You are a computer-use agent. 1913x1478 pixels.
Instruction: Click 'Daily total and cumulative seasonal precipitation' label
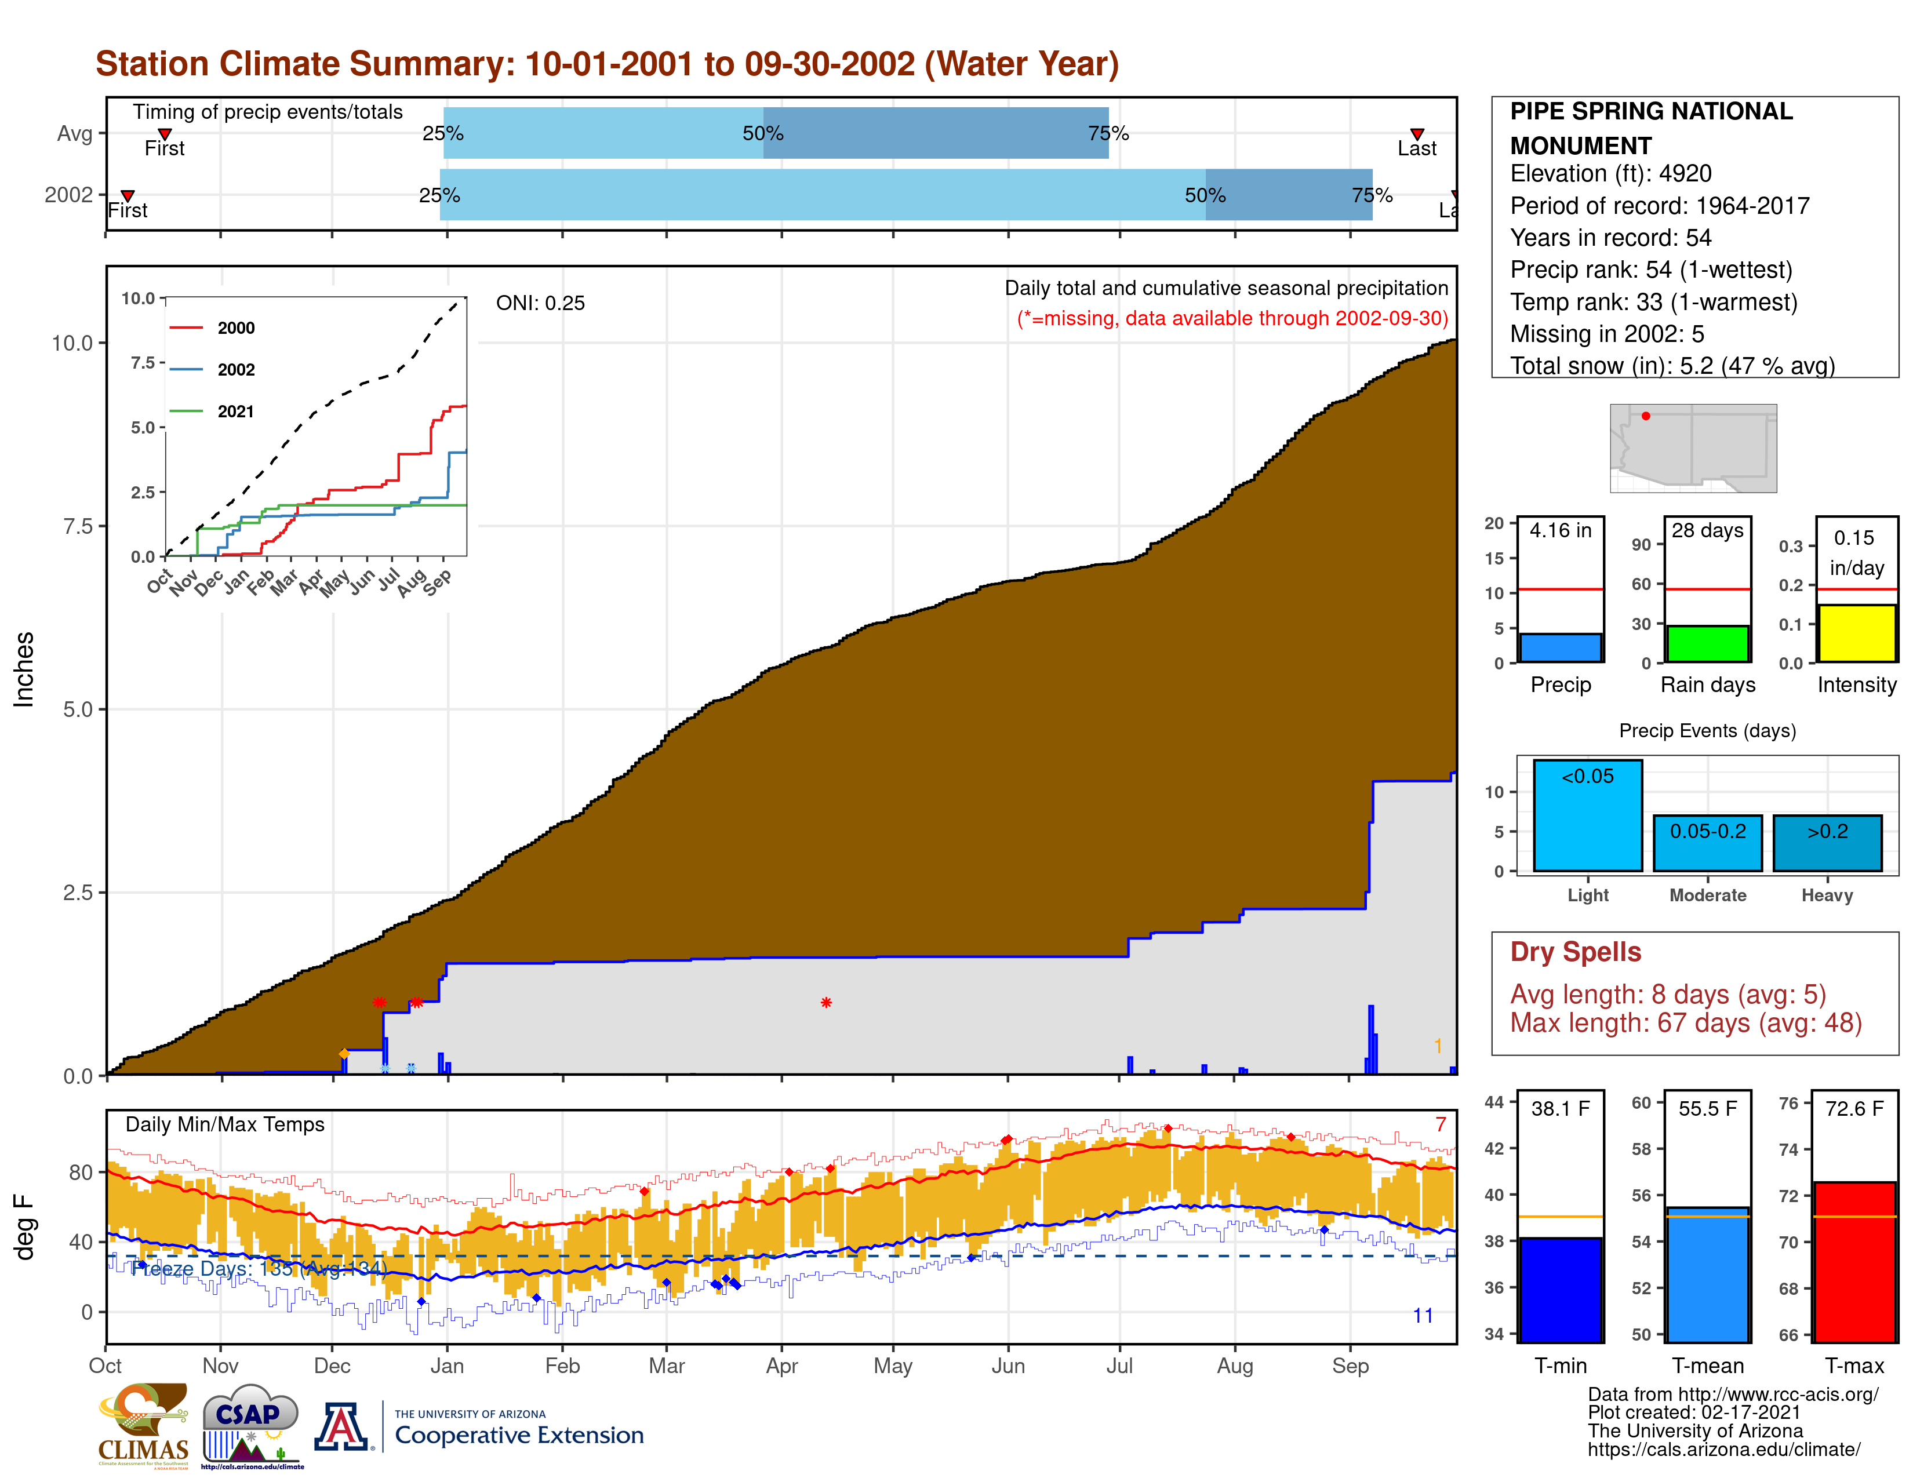[x=1226, y=288]
